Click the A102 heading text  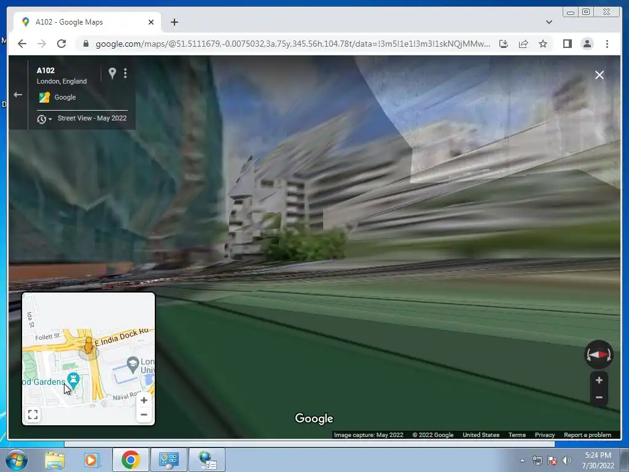45,70
